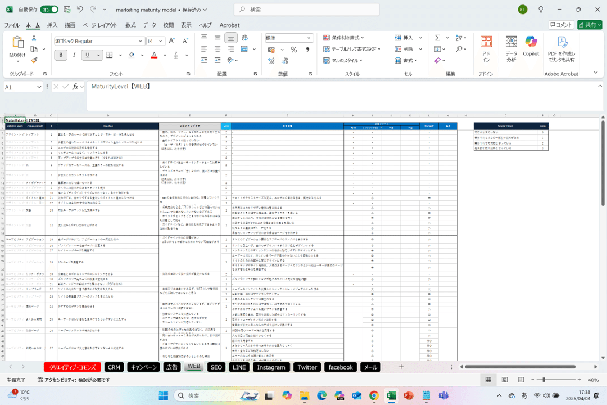Click the AutoSum sigma icon
Image resolution: width=607 pixels, height=405 pixels.
(x=437, y=38)
